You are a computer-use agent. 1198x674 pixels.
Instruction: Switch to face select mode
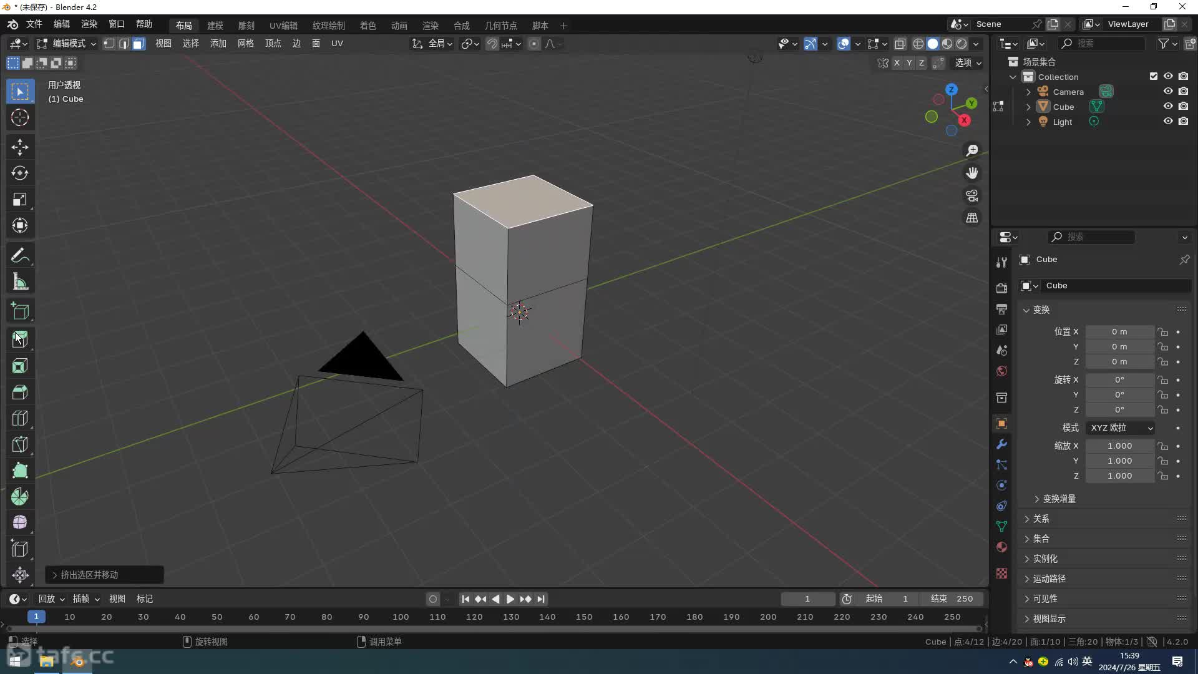coord(139,44)
